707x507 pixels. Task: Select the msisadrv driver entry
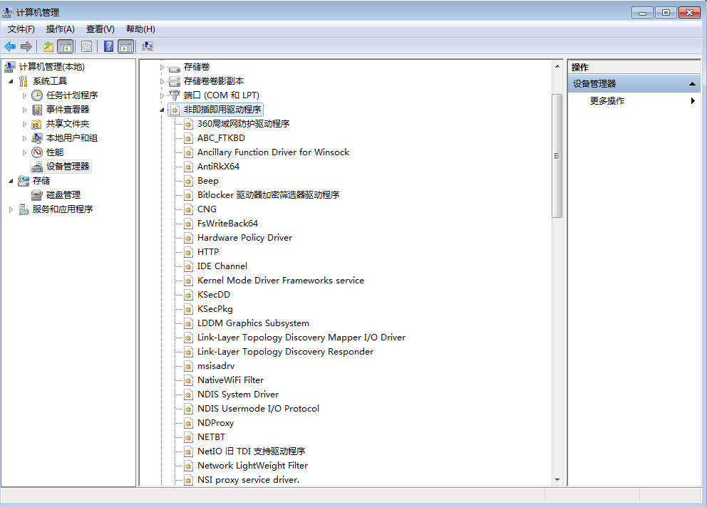(216, 366)
